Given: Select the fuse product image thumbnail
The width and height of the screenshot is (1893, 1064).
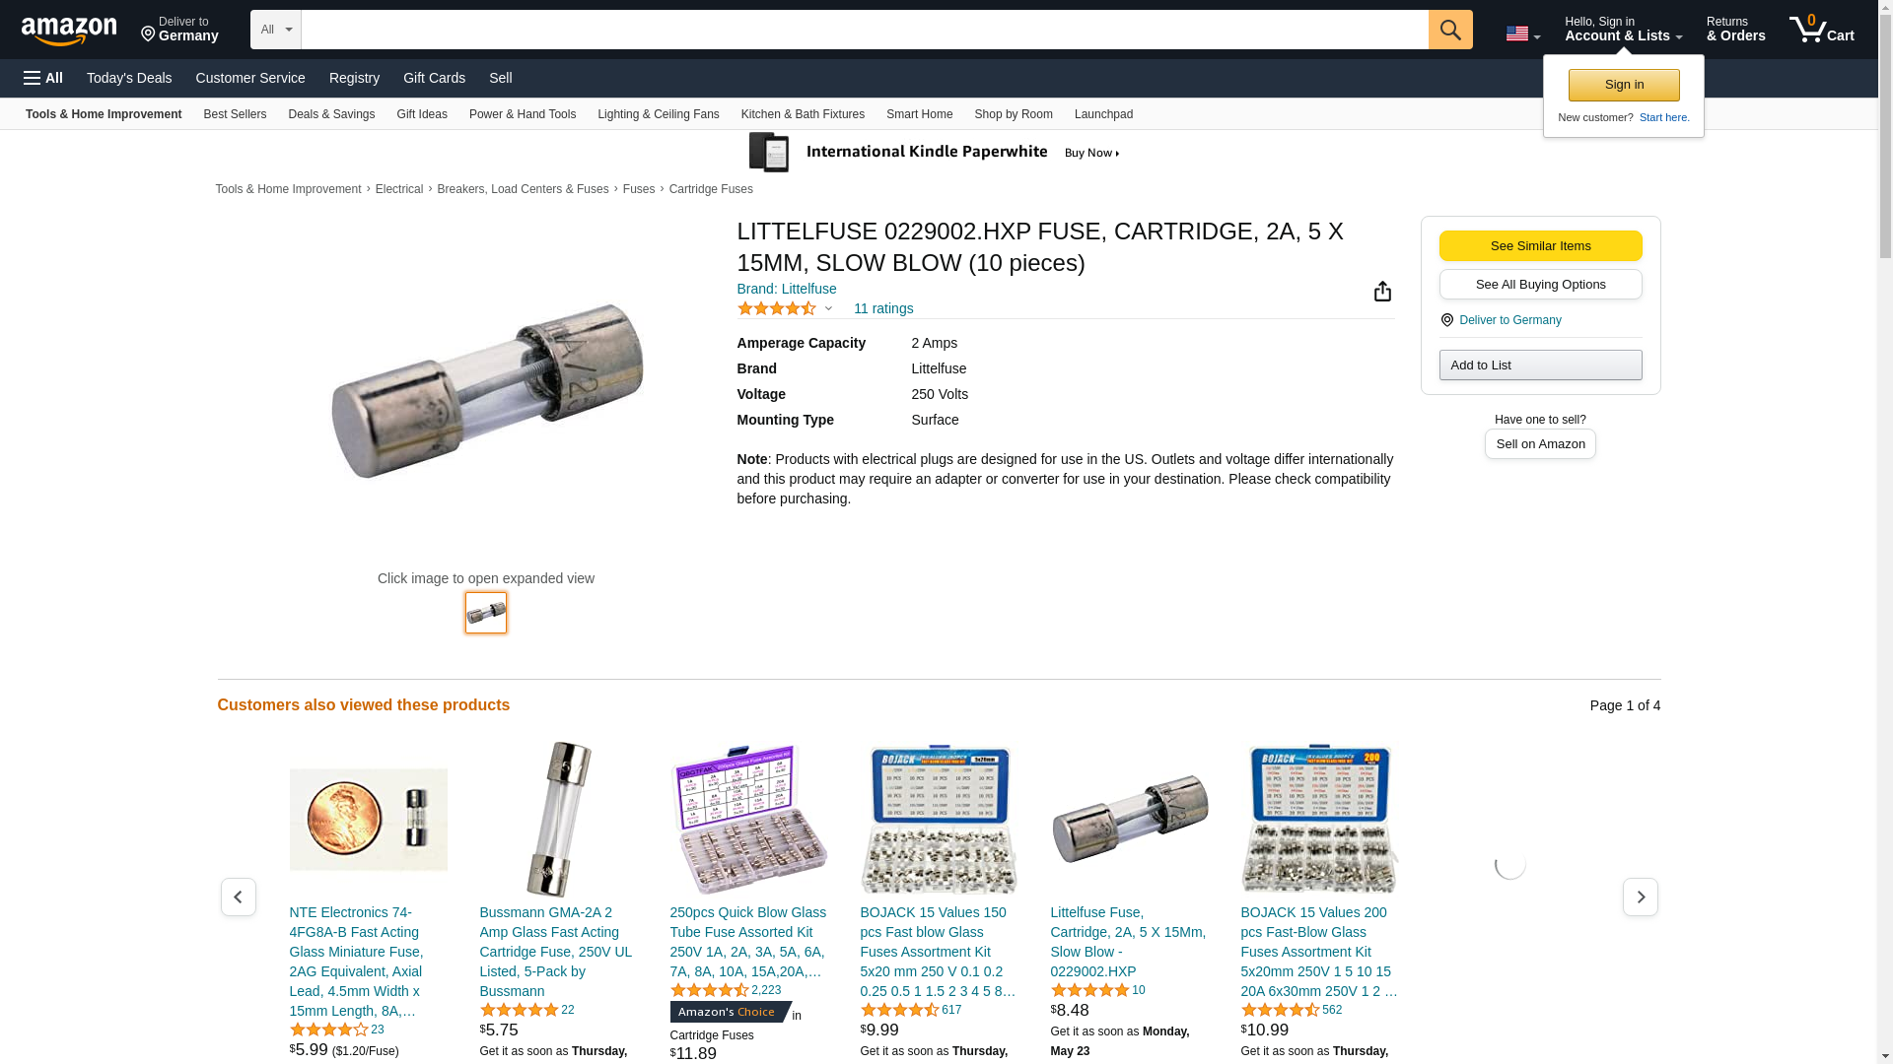Looking at the screenshot, I should coord(486,613).
